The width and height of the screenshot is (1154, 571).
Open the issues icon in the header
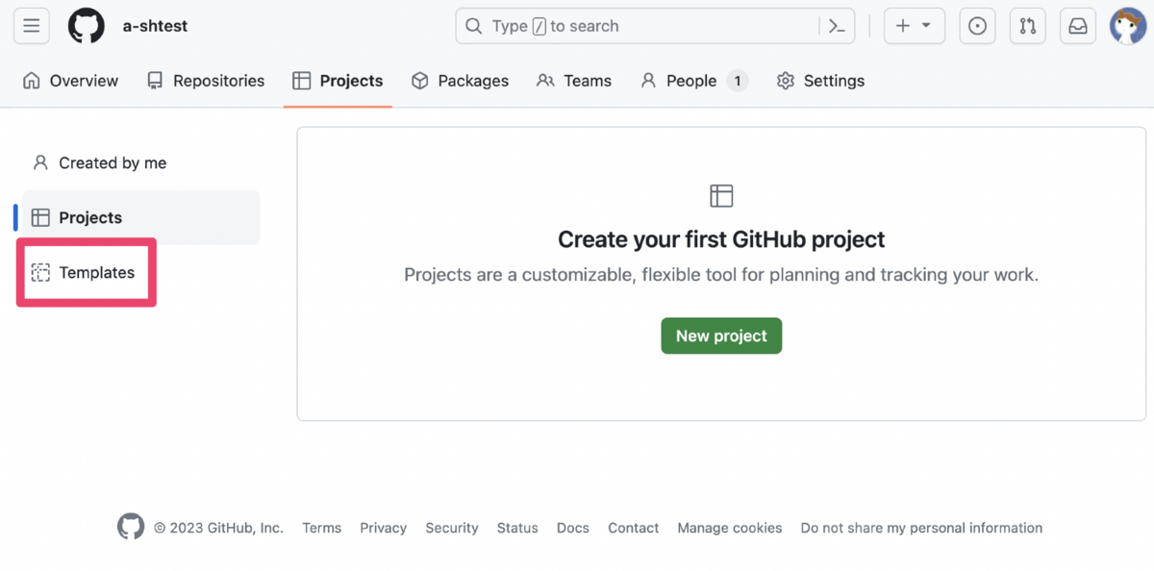(x=977, y=26)
